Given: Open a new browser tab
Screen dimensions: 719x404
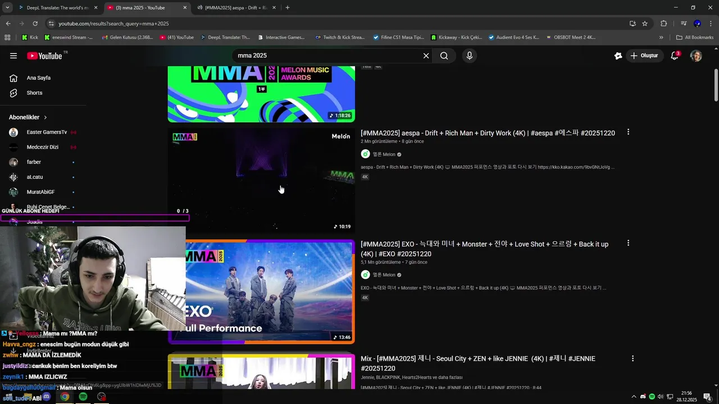Looking at the screenshot, I should tap(288, 8).
